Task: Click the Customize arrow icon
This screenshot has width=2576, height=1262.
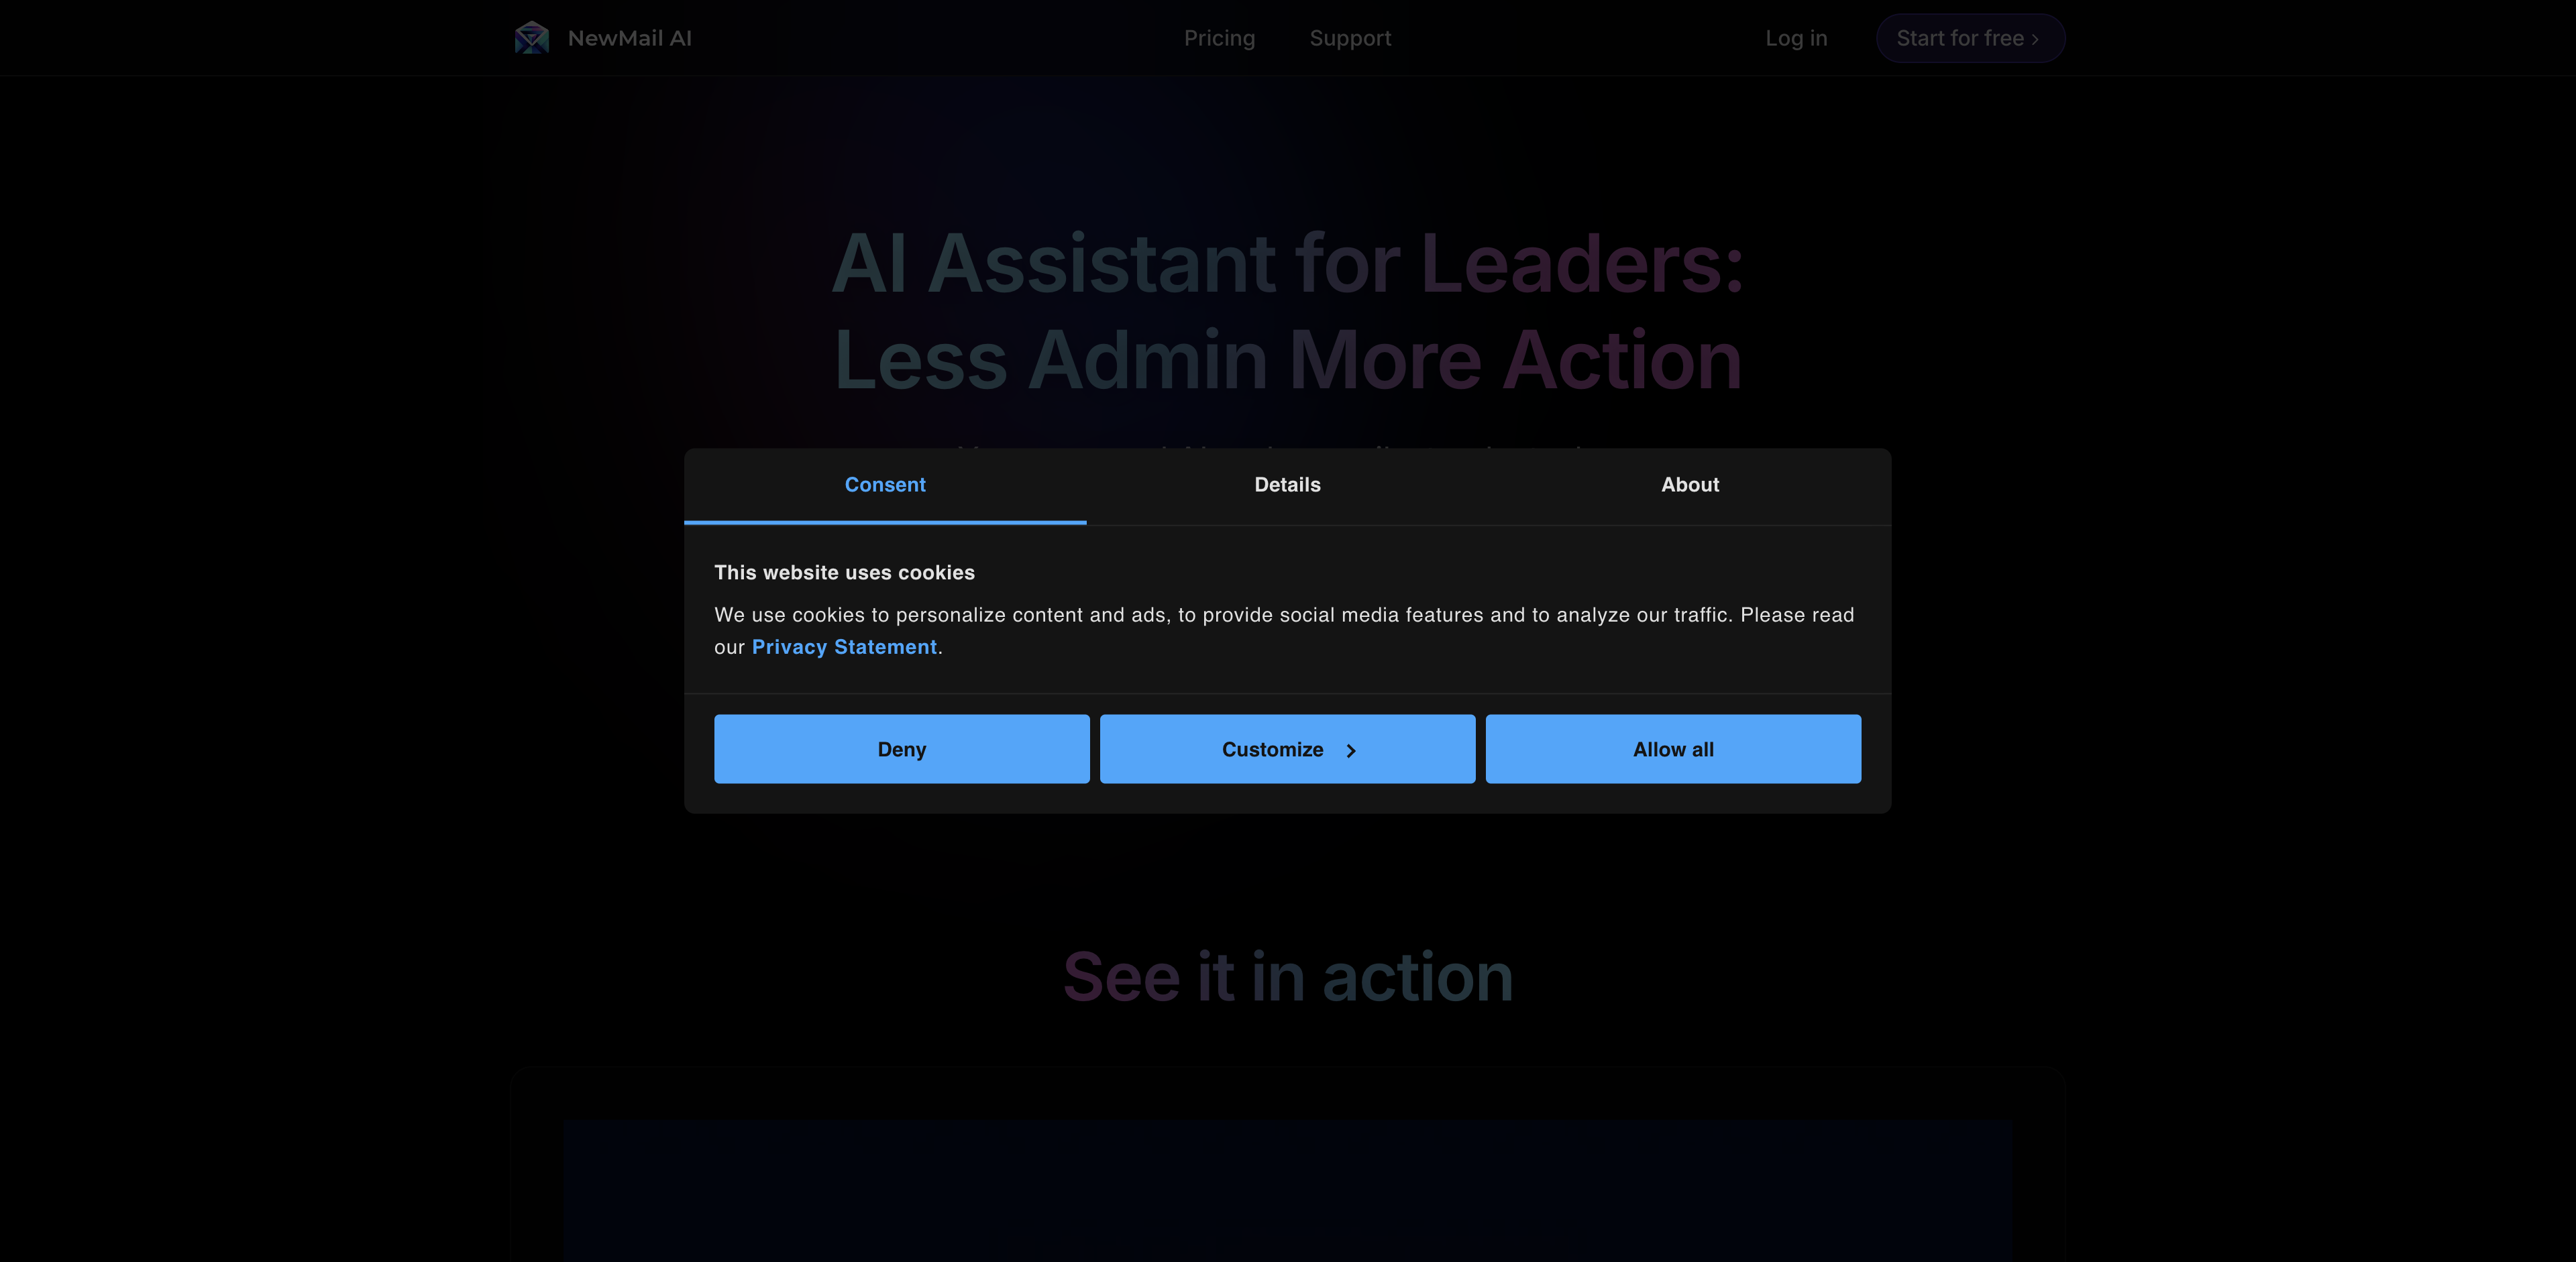Action: coord(1347,749)
